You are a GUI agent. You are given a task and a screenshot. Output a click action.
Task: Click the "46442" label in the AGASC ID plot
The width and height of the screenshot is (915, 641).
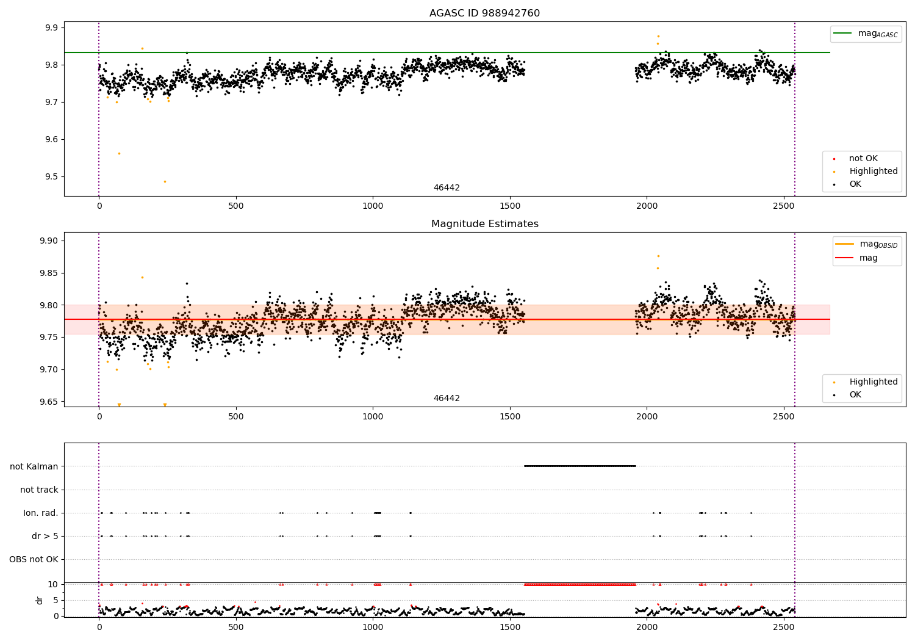[x=447, y=188]
